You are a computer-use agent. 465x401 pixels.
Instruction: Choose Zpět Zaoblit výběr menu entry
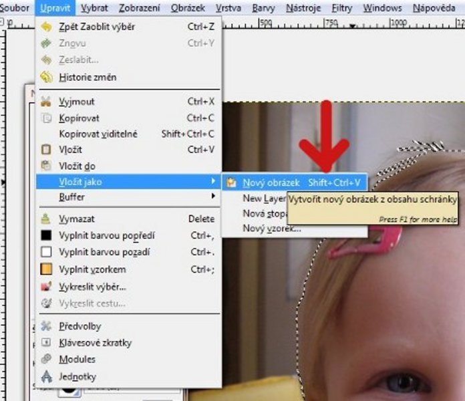point(128,27)
